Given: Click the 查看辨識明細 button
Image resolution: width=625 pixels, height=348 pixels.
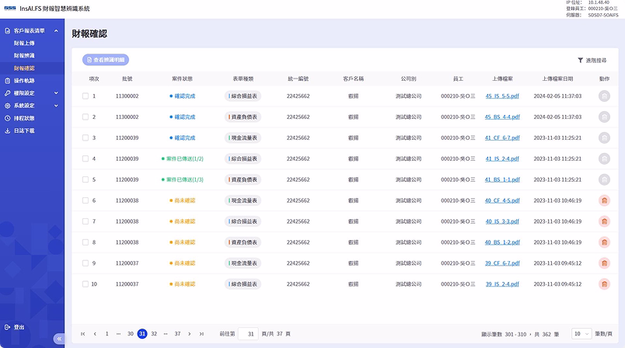Looking at the screenshot, I should pyautogui.click(x=106, y=60).
